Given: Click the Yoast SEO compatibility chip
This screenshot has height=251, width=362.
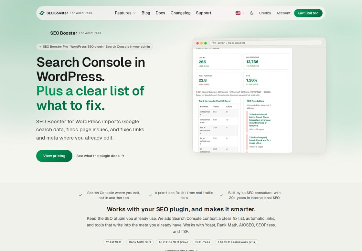Looking at the screenshot, I should (x=113, y=242).
